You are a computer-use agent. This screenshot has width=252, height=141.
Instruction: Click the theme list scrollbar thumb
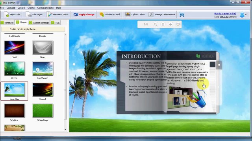tap(65, 90)
